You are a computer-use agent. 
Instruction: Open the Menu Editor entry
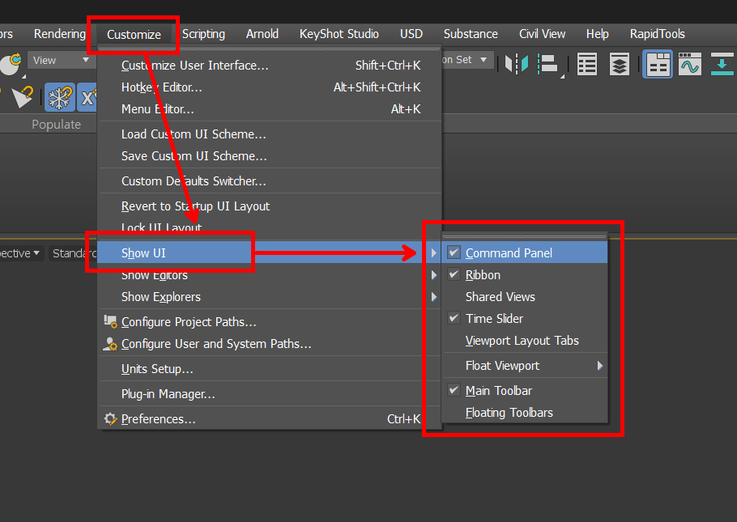270,109
